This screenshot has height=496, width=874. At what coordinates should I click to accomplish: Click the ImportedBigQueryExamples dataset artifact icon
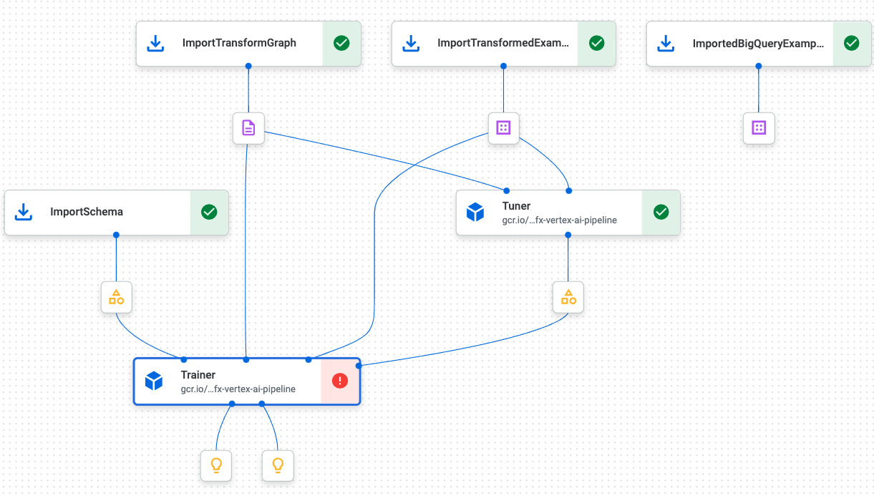tap(758, 127)
